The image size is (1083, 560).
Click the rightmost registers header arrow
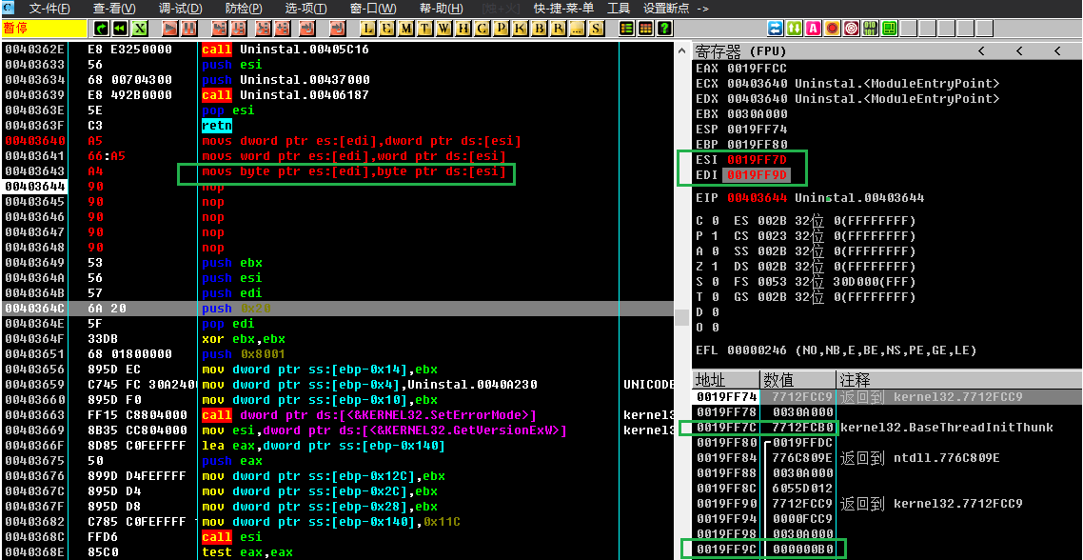point(1057,50)
